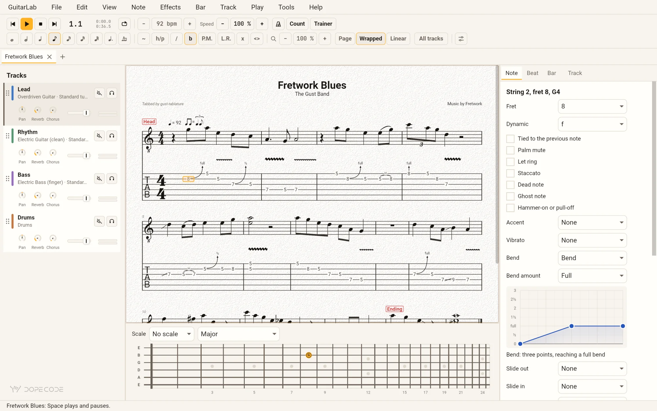Click the Trainer button

323,24
